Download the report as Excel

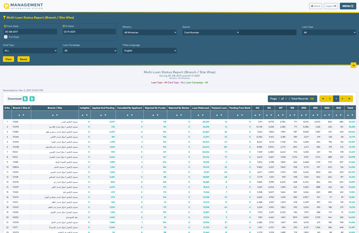32,99
